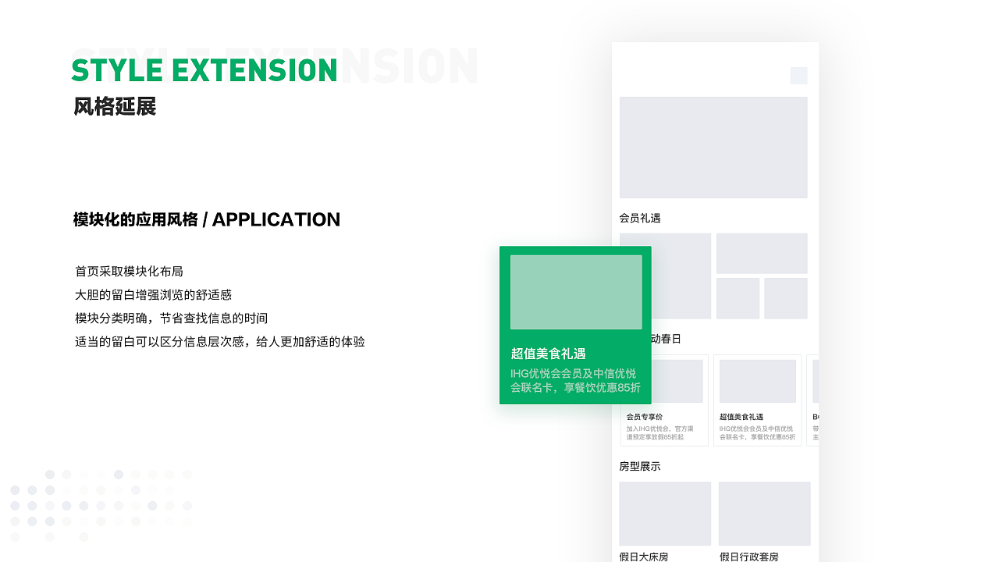Screen dimensions: 999x562
Task: Click the 模块化的应用风格 / APPLICATION heading
Action: (207, 219)
